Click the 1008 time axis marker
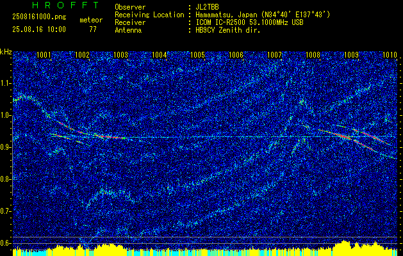The image size is (403, 256). click(313, 55)
